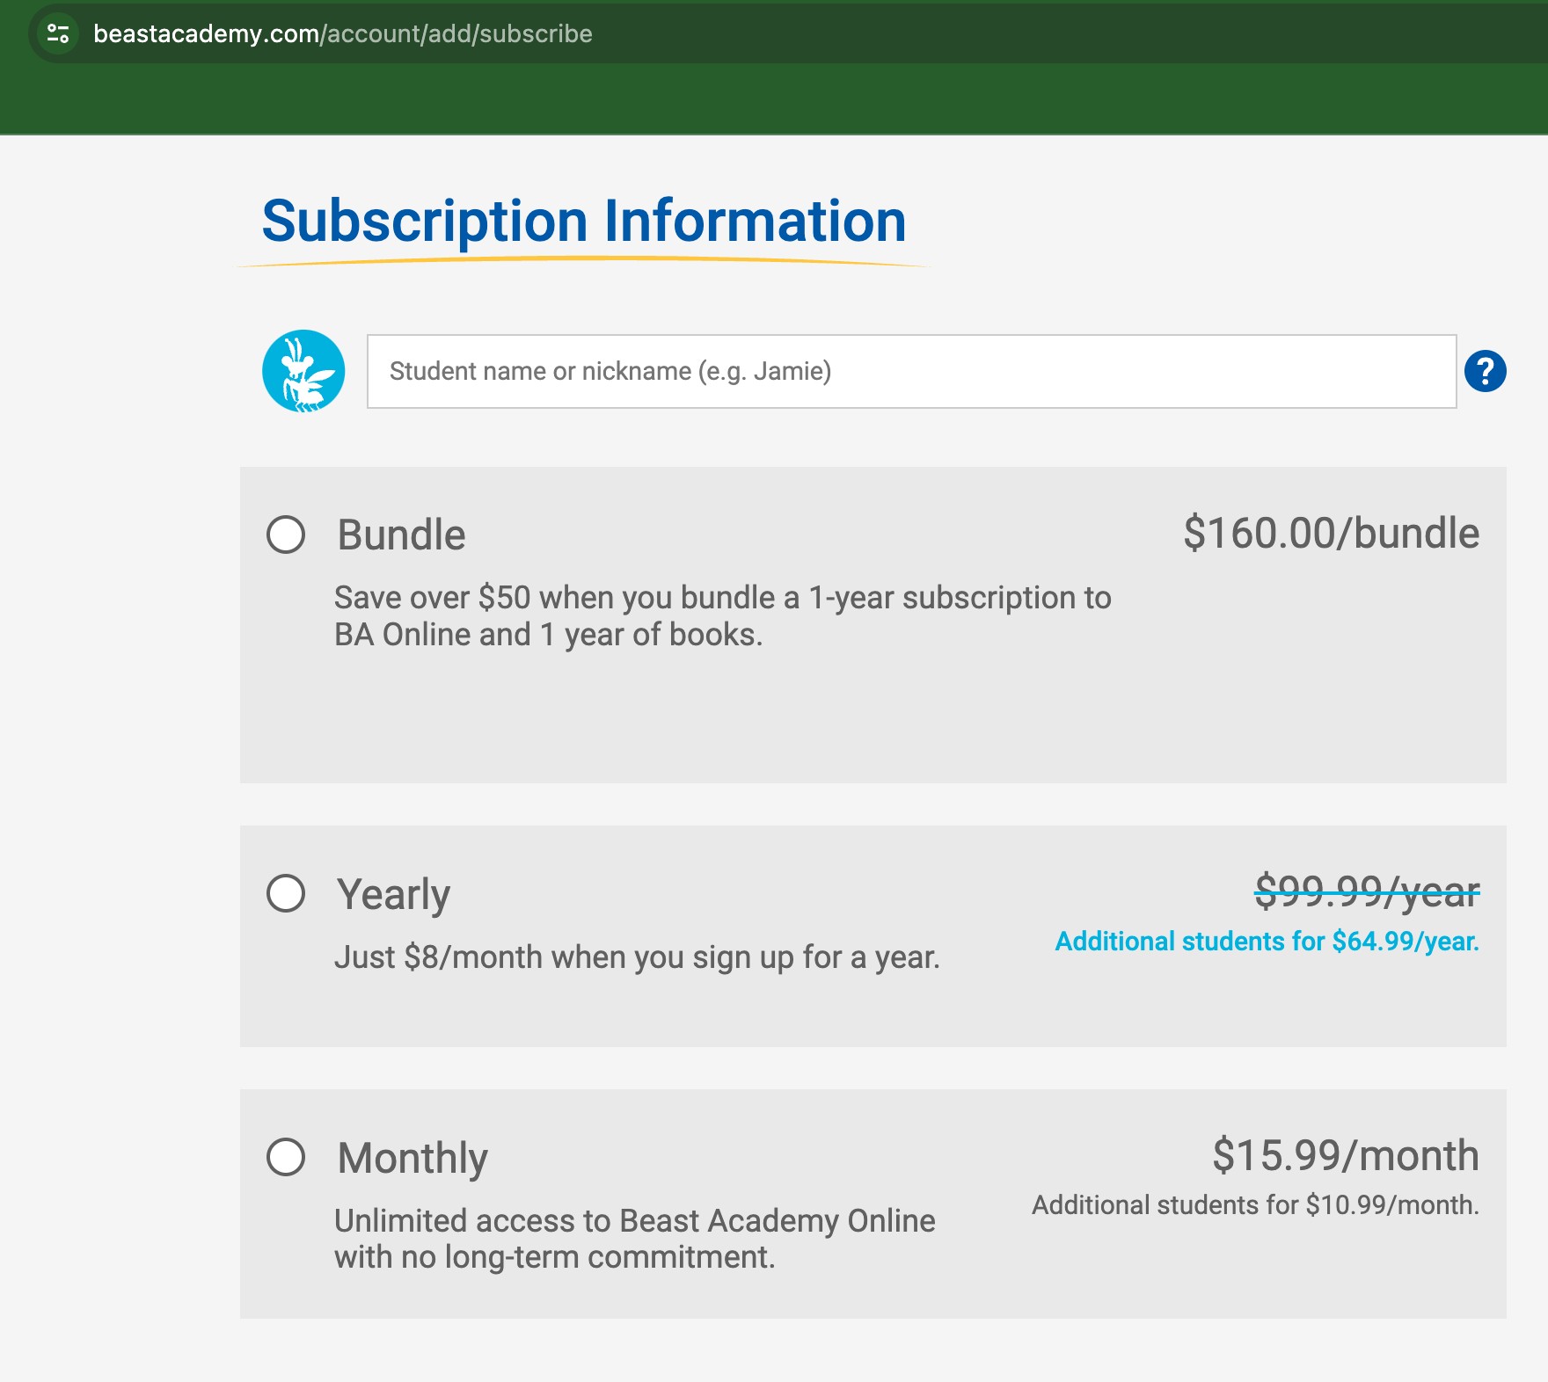Click Additional students for $64.99/year text
Image resolution: width=1548 pixels, height=1382 pixels.
[1267, 942]
